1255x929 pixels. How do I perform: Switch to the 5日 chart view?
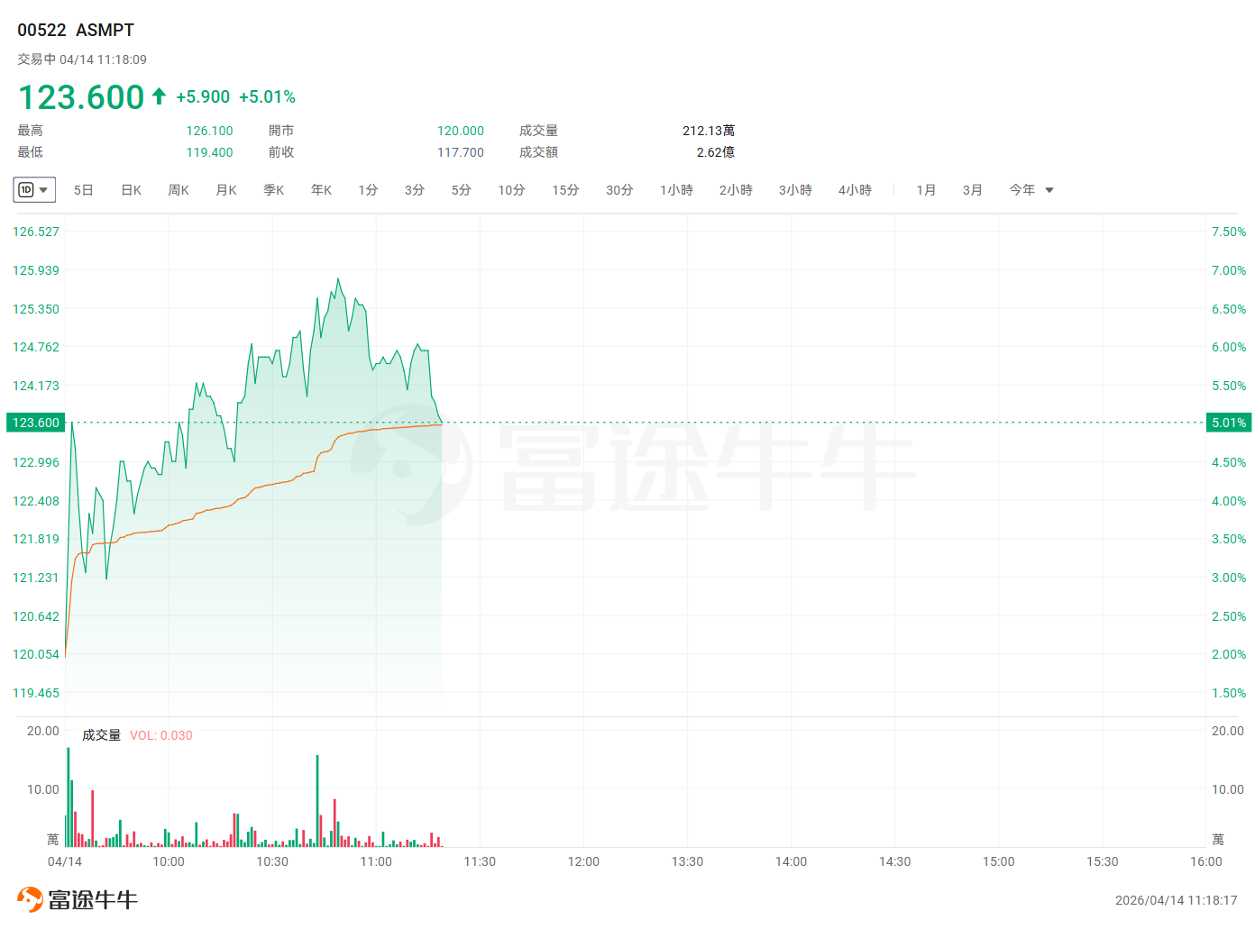pos(84,190)
